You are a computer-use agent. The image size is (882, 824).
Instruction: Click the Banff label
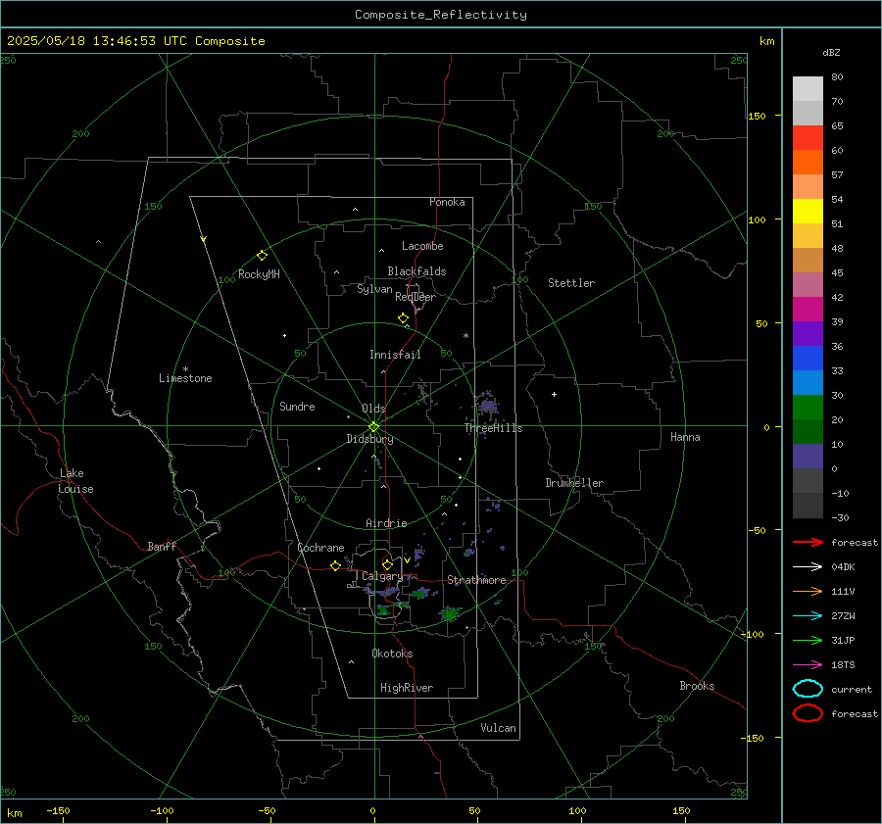click(x=162, y=546)
